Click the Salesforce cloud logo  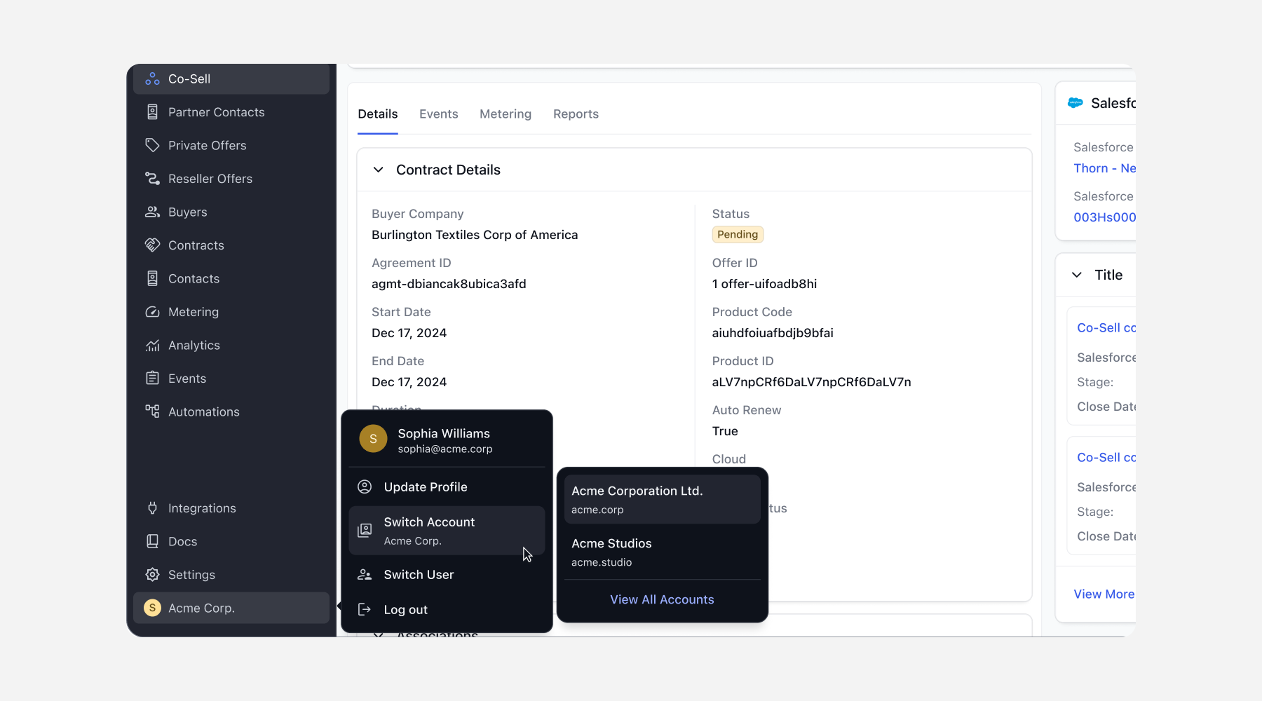[x=1076, y=103]
